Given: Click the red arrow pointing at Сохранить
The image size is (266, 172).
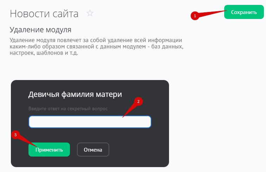Looking at the screenshot, I should coord(211,14).
